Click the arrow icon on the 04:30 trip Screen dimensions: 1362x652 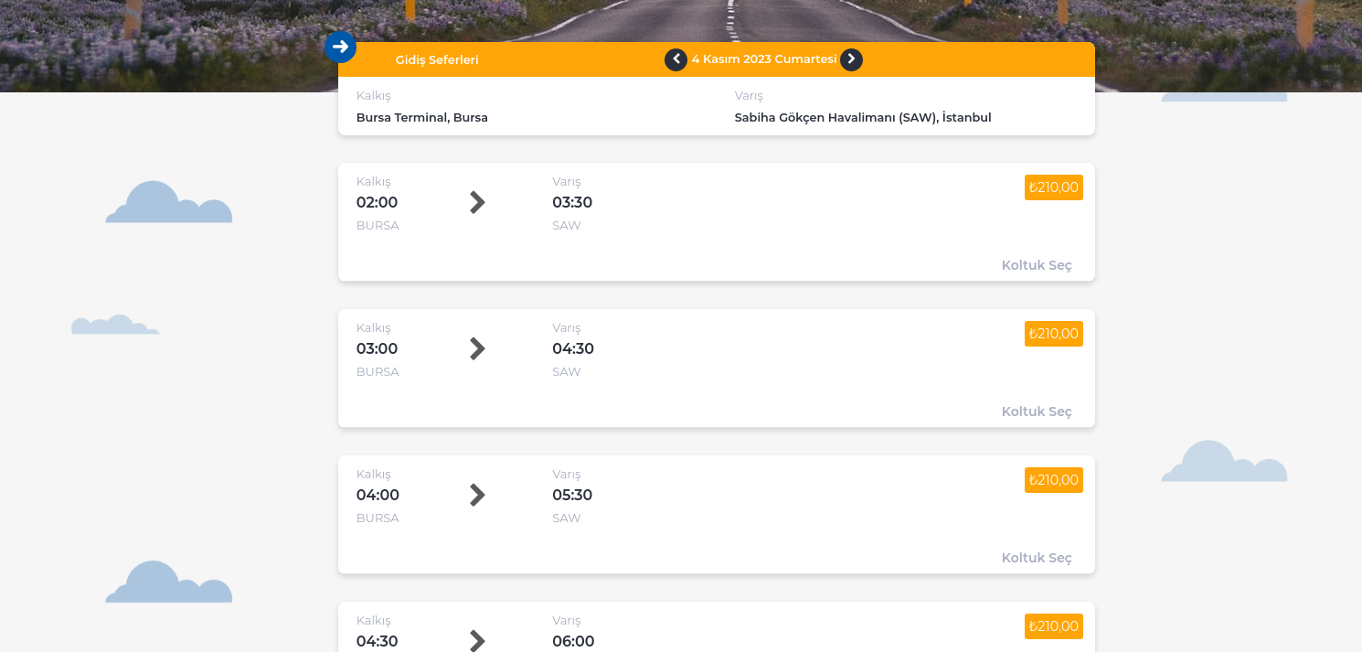coord(477,640)
